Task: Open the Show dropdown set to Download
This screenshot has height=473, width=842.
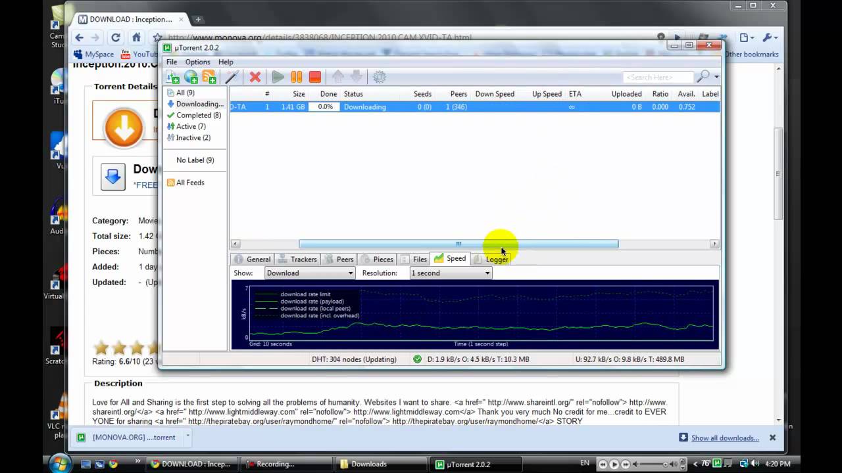Action: (310, 273)
